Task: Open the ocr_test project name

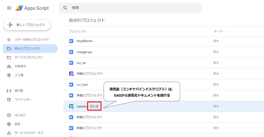Action: point(82,85)
